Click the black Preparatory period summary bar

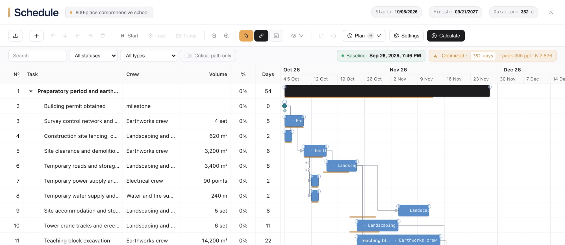click(x=387, y=91)
